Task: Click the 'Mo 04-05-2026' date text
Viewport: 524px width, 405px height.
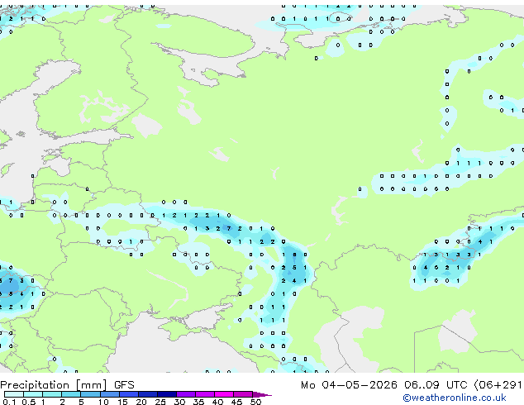Action: [x=349, y=385]
